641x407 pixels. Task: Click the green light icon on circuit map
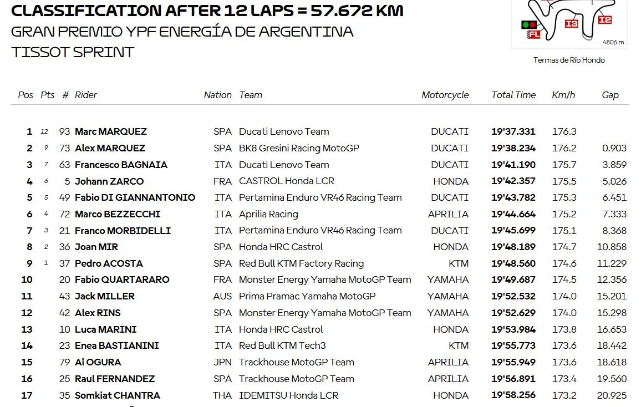(525, 25)
